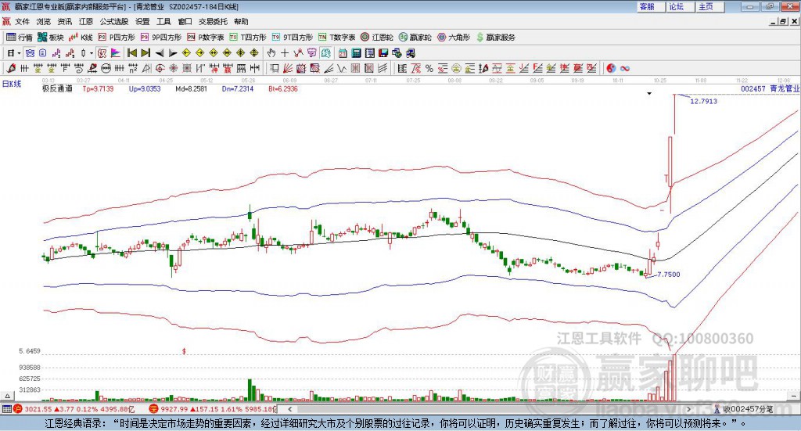Click the yin-yang icon in the toolbar

(x=611, y=68)
